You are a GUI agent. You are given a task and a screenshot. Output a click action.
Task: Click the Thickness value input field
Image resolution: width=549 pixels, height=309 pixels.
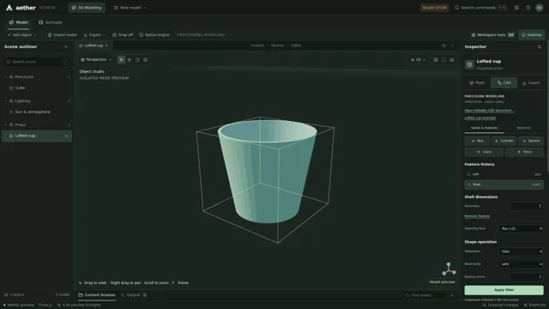tap(527, 206)
